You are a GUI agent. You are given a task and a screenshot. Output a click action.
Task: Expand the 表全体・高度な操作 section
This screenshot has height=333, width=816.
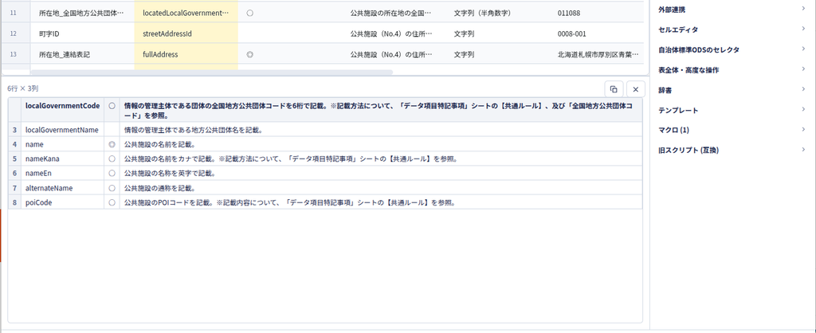pos(732,70)
